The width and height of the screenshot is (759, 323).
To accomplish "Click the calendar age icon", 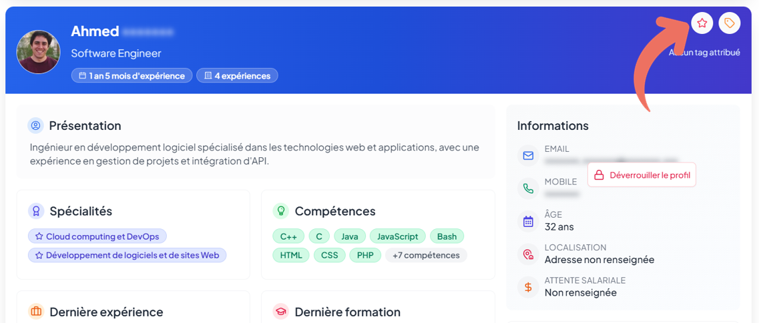I will [528, 221].
